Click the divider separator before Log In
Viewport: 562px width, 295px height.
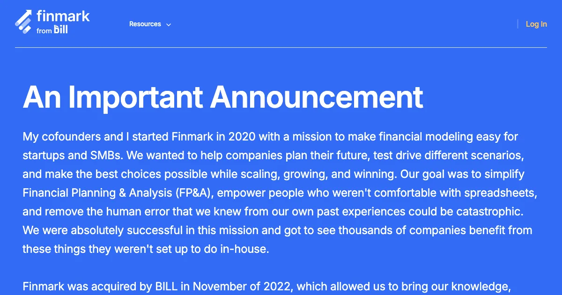(518, 24)
